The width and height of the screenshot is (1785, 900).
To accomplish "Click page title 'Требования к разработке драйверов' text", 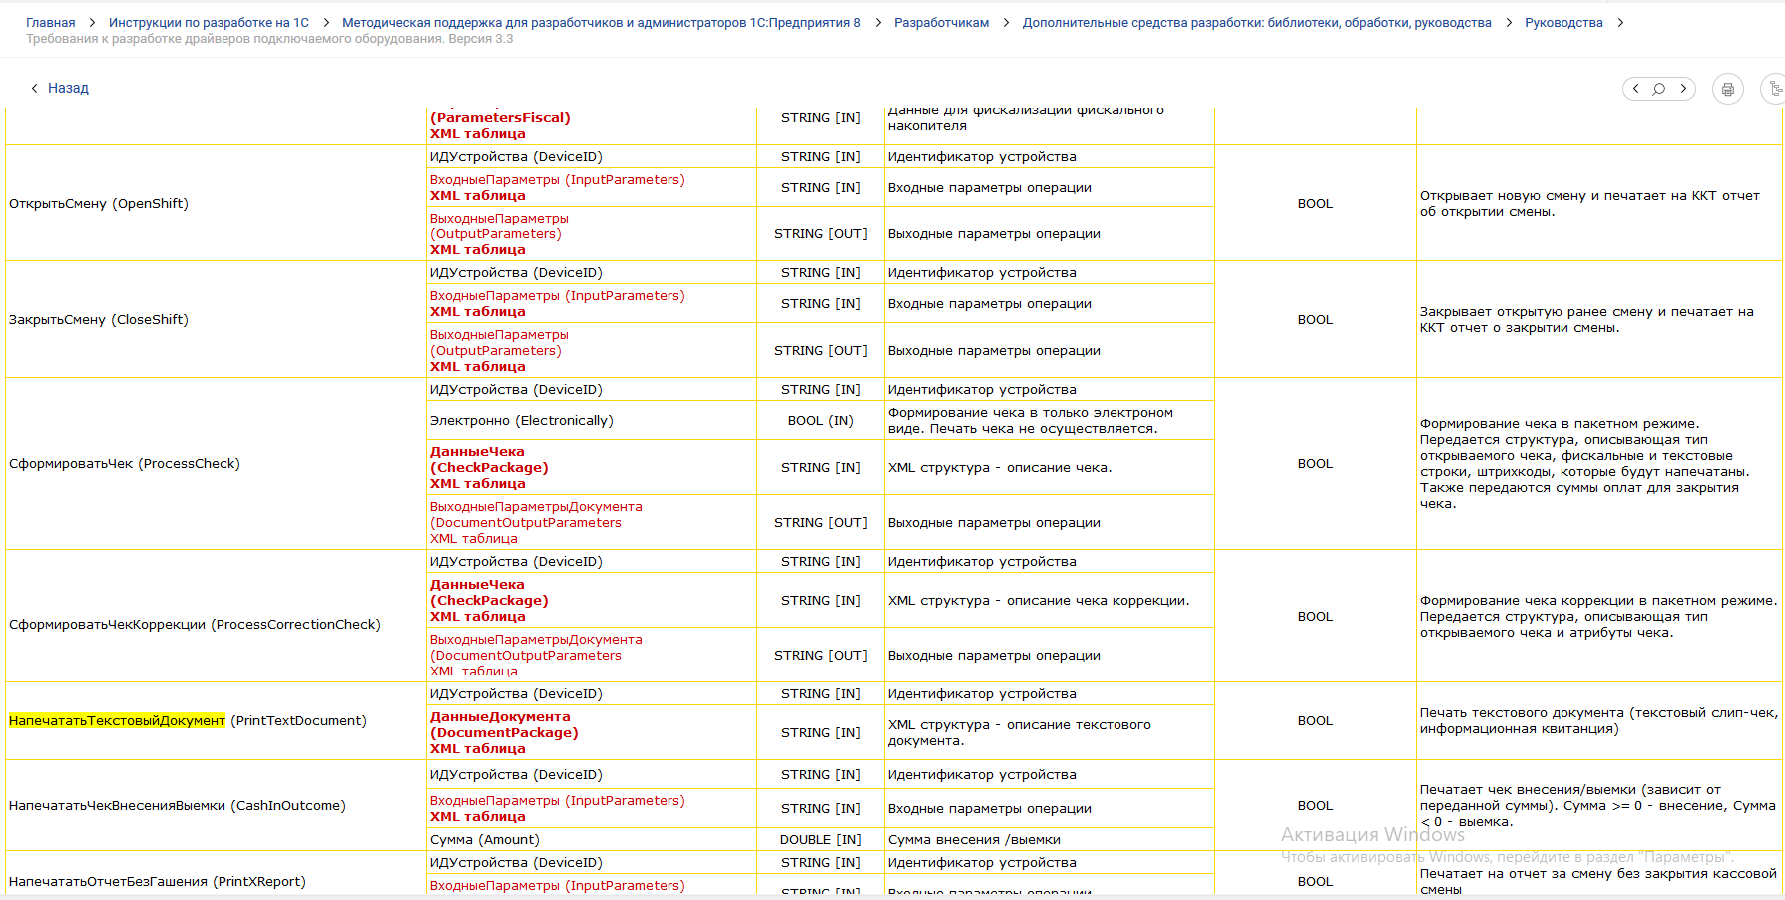I will [x=269, y=39].
